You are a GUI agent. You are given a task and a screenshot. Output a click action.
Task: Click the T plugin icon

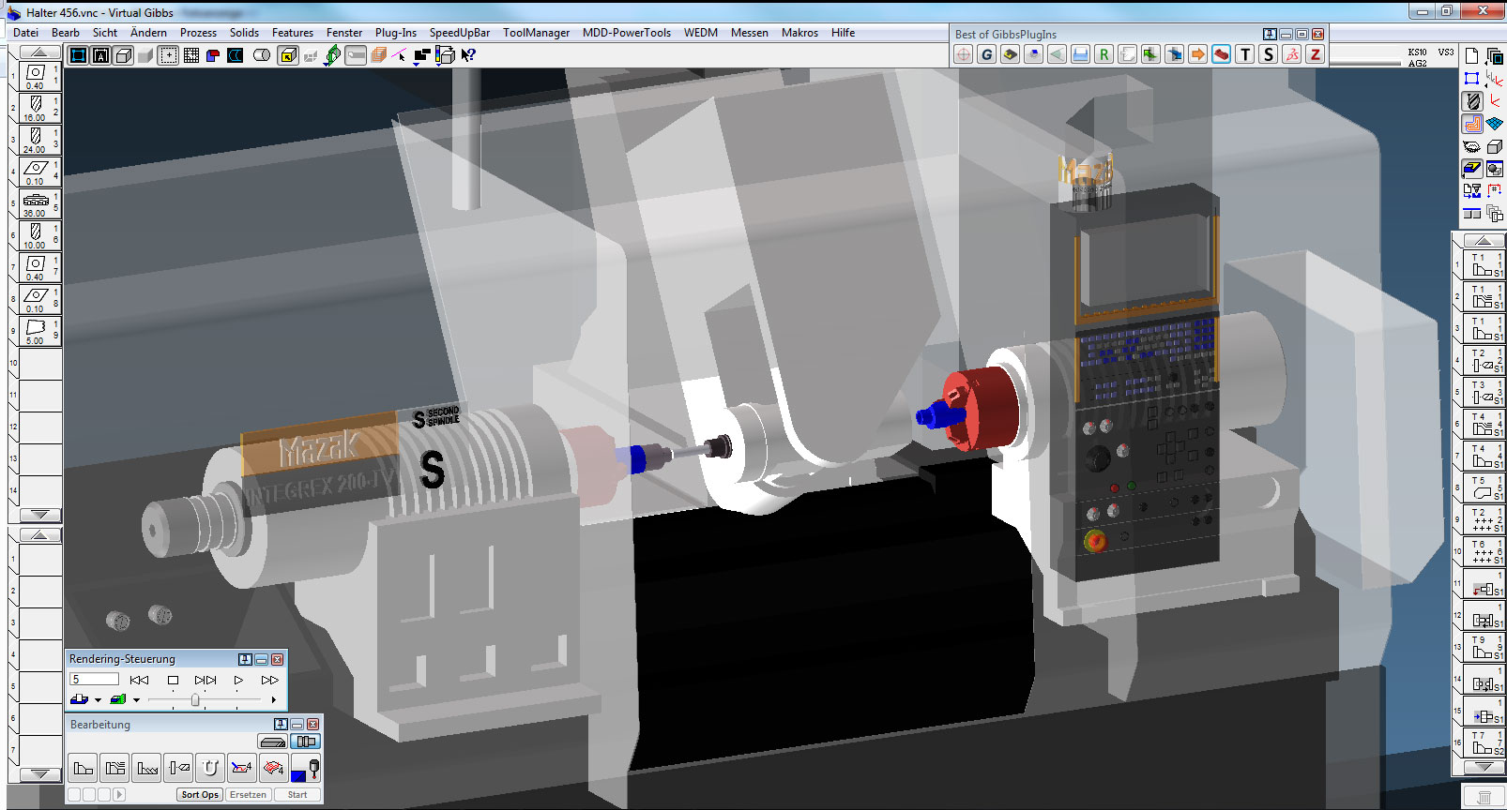click(1245, 54)
